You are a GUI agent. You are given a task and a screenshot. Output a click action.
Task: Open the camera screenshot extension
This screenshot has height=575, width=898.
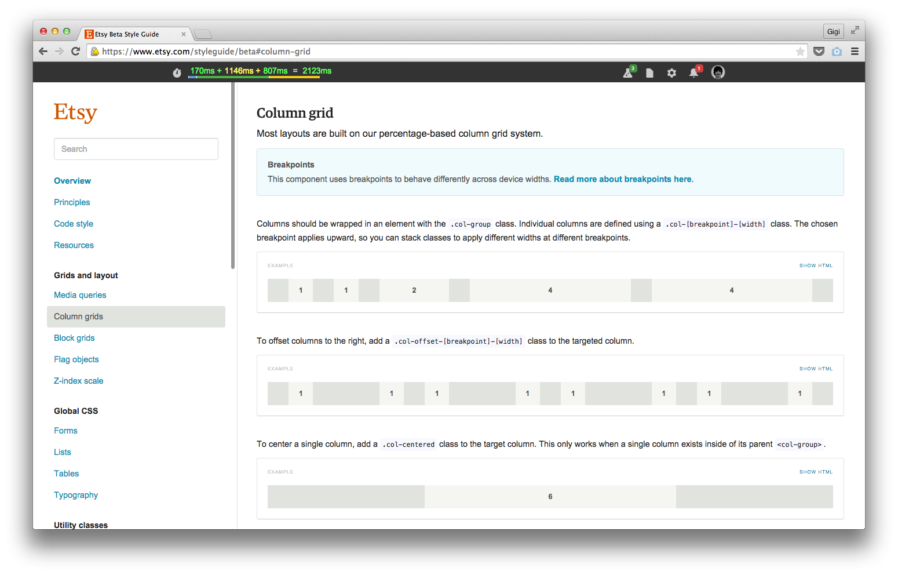click(x=837, y=52)
